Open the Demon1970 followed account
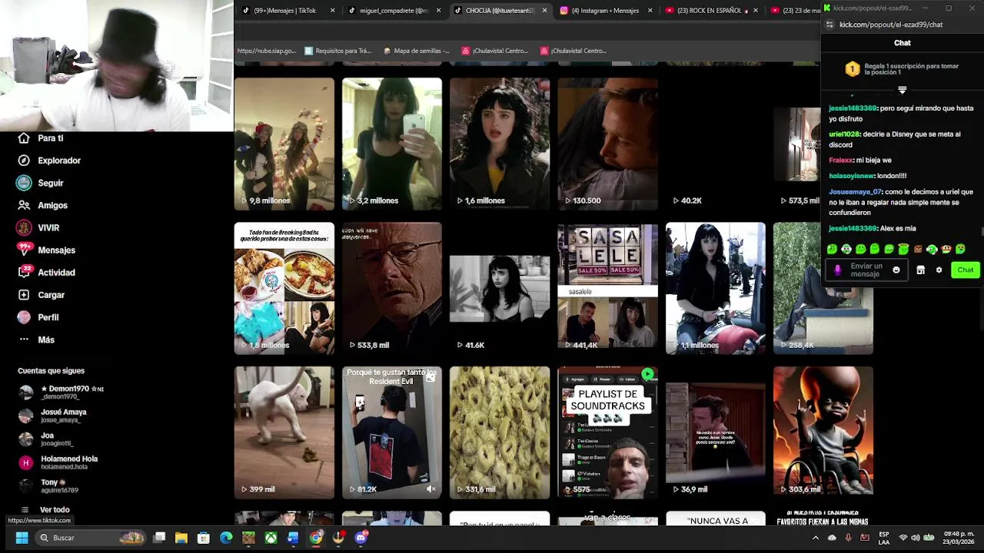This screenshot has width=984, height=553. coord(61,392)
